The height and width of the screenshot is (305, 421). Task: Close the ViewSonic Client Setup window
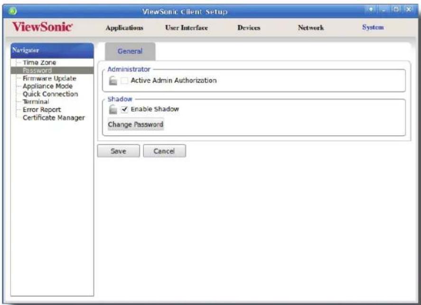409,10
